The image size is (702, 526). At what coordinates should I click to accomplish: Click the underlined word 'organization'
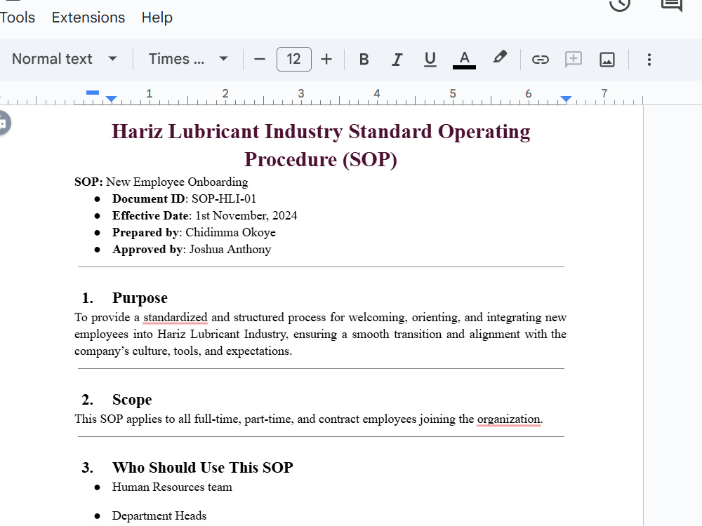point(508,419)
